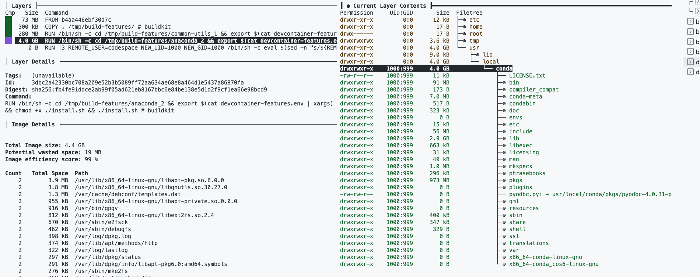700x277 pixels.
Task: Click the plus icon next to libexec
Action: pyautogui.click(x=504, y=145)
